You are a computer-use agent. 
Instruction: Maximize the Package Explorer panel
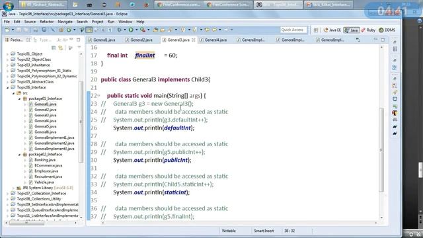pos(78,40)
